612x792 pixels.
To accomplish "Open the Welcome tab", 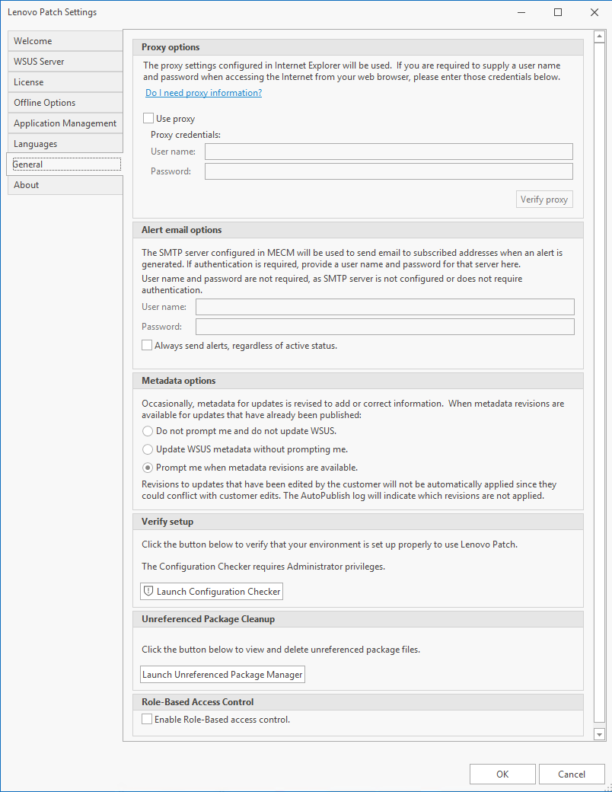I will (65, 41).
